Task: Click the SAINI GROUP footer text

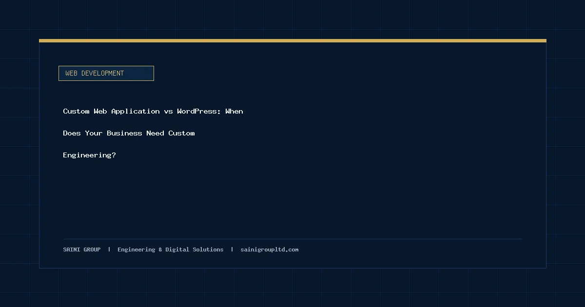Action: tap(82, 249)
